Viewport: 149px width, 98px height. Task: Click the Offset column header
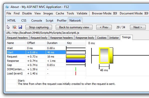[x=36, y=43]
